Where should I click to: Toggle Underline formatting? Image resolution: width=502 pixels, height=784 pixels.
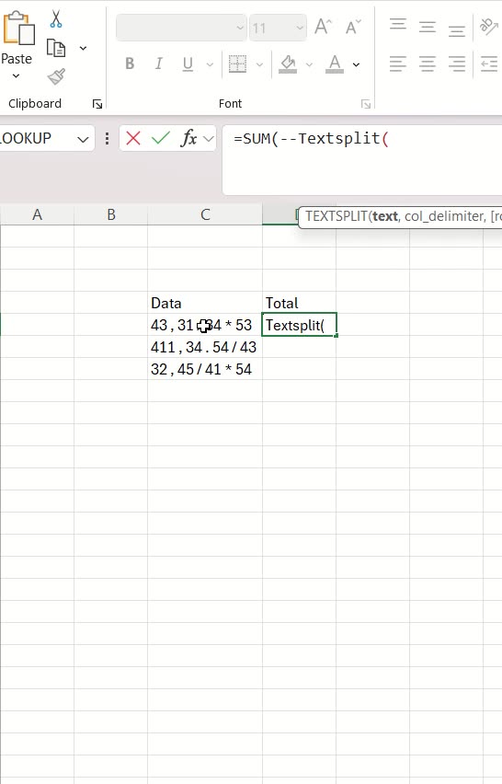pyautogui.click(x=188, y=63)
